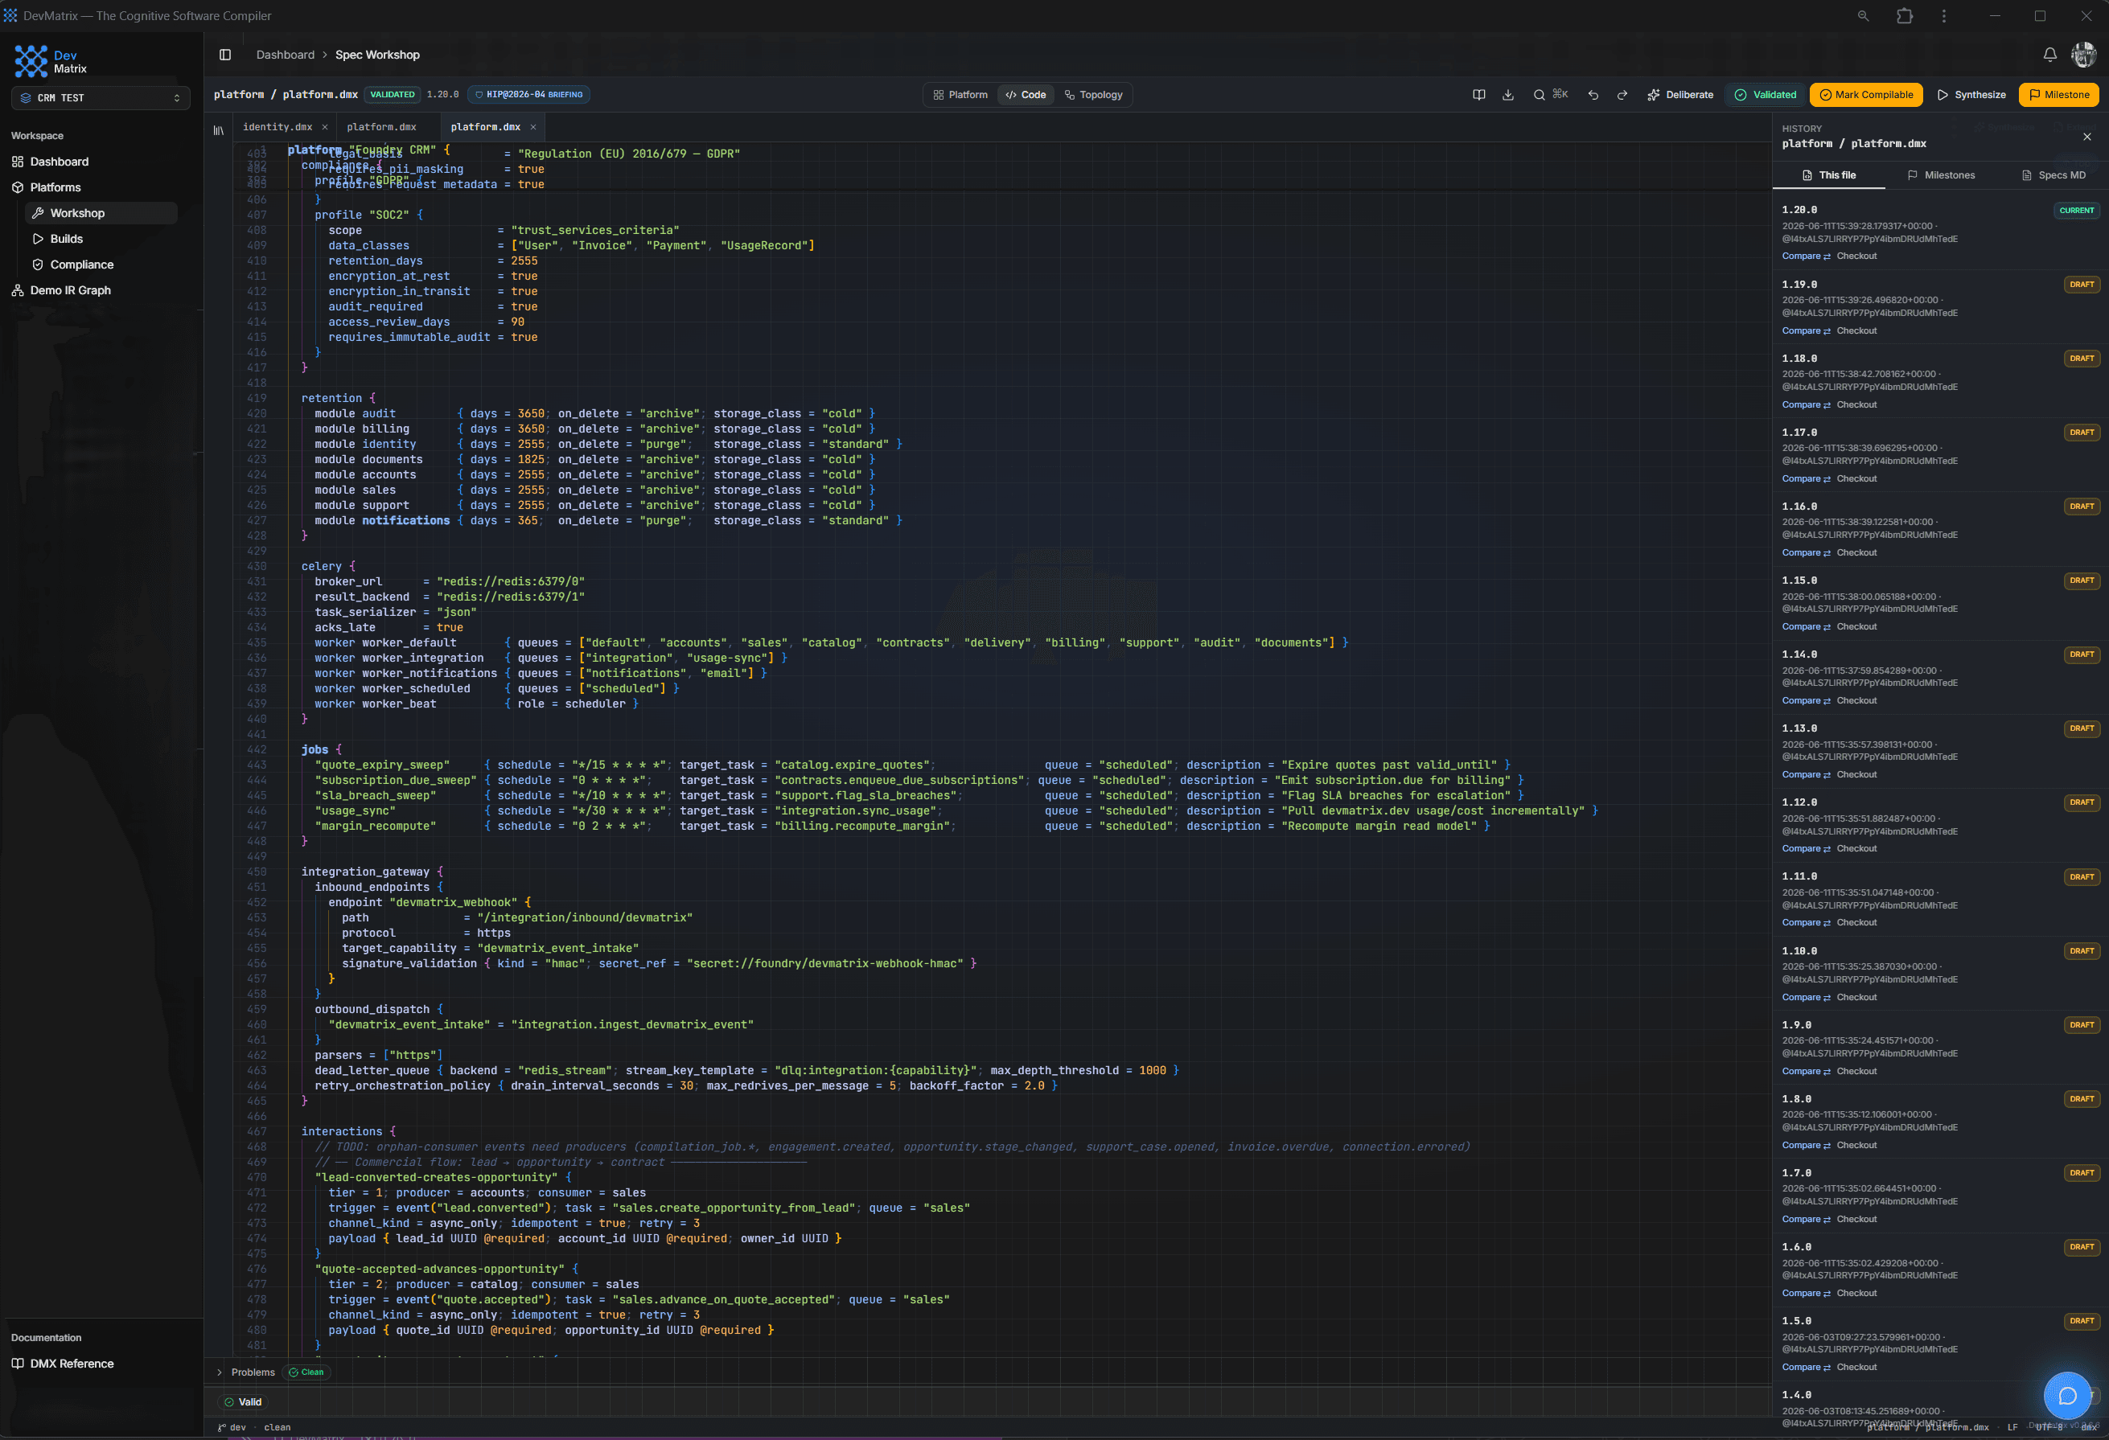Click the dev branch in status bar
This screenshot has height=1440, width=2109.
click(232, 1427)
